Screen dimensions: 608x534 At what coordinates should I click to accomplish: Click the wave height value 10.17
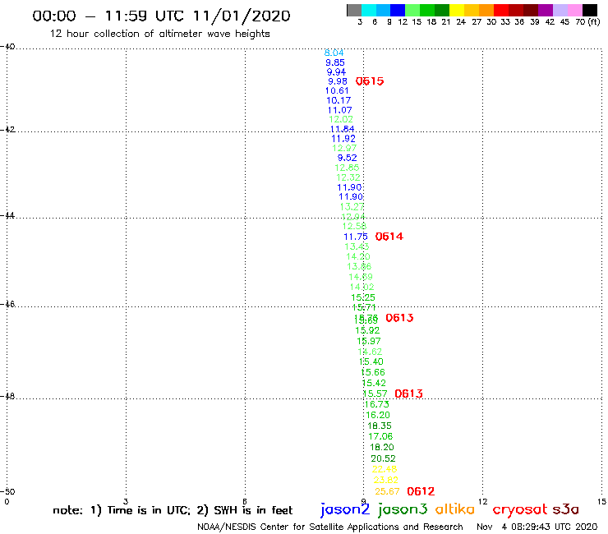[x=339, y=100]
